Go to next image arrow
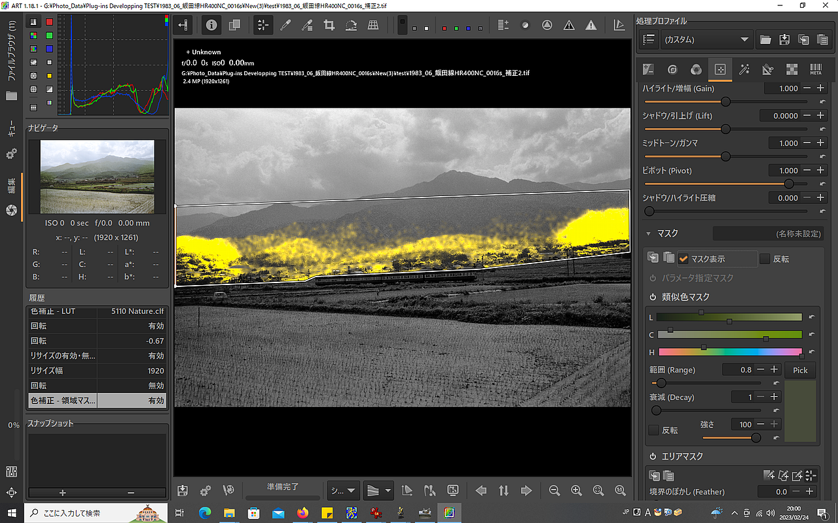838x523 pixels. (x=526, y=490)
